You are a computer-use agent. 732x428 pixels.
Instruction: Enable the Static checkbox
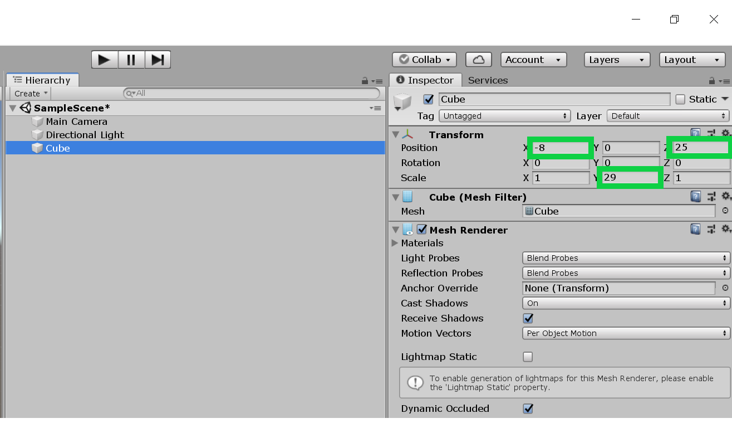click(680, 99)
